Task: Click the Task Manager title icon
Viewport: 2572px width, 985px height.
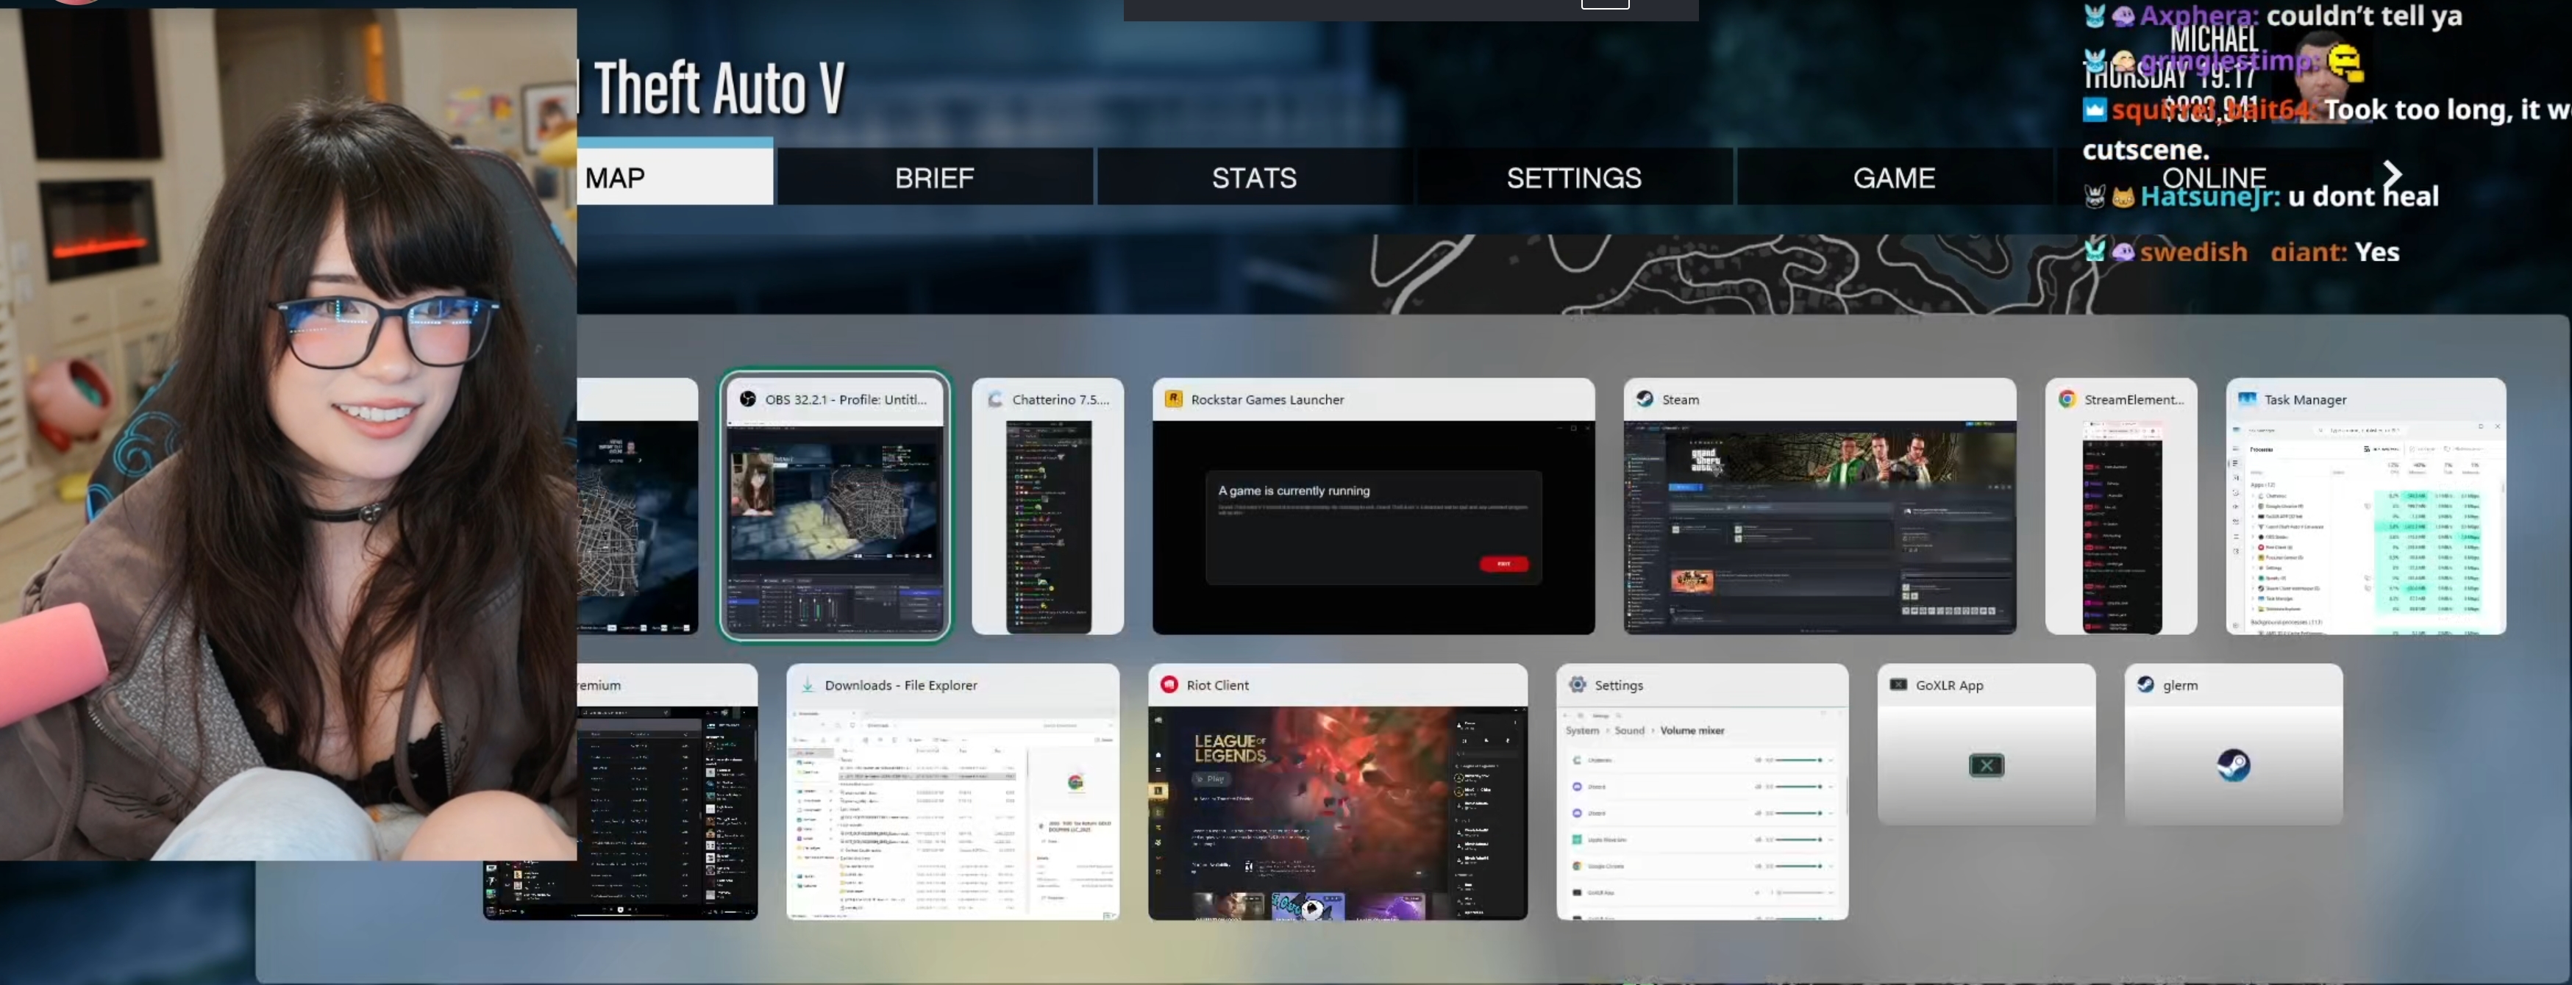Action: (x=2246, y=399)
